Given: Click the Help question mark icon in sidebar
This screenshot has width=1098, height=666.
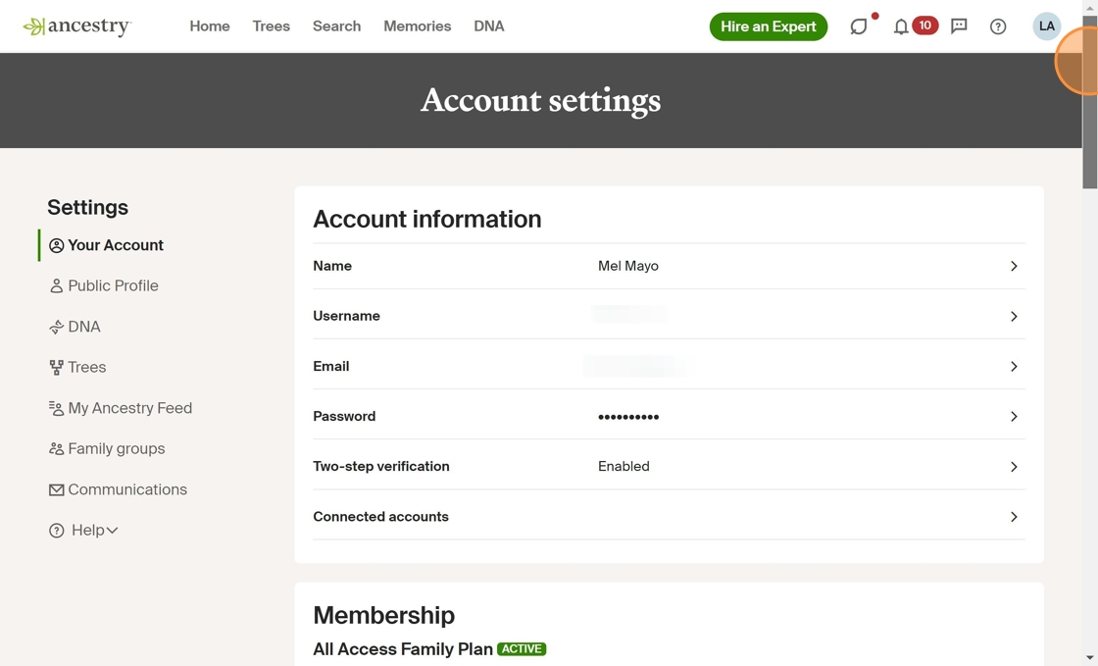Looking at the screenshot, I should pyautogui.click(x=57, y=531).
